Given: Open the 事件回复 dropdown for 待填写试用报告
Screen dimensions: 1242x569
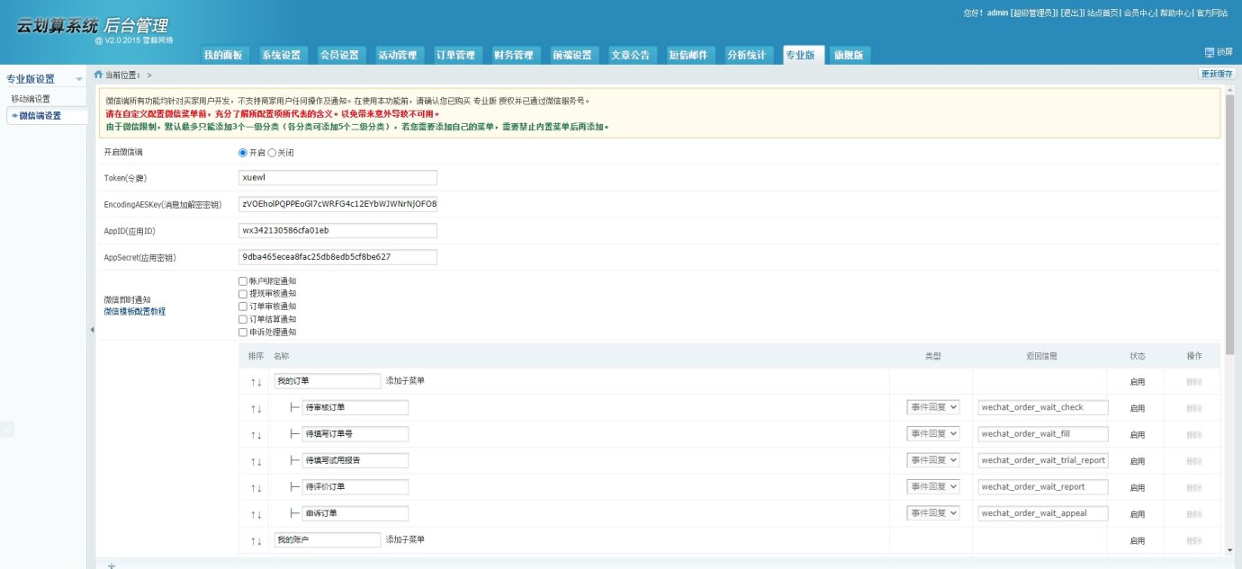Looking at the screenshot, I should click(x=933, y=460).
